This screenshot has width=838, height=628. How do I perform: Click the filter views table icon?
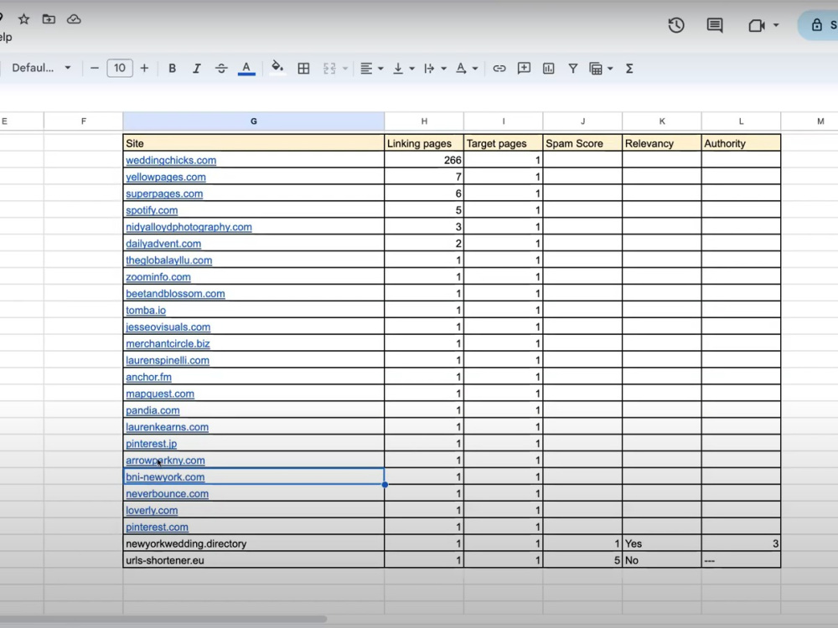[596, 69]
